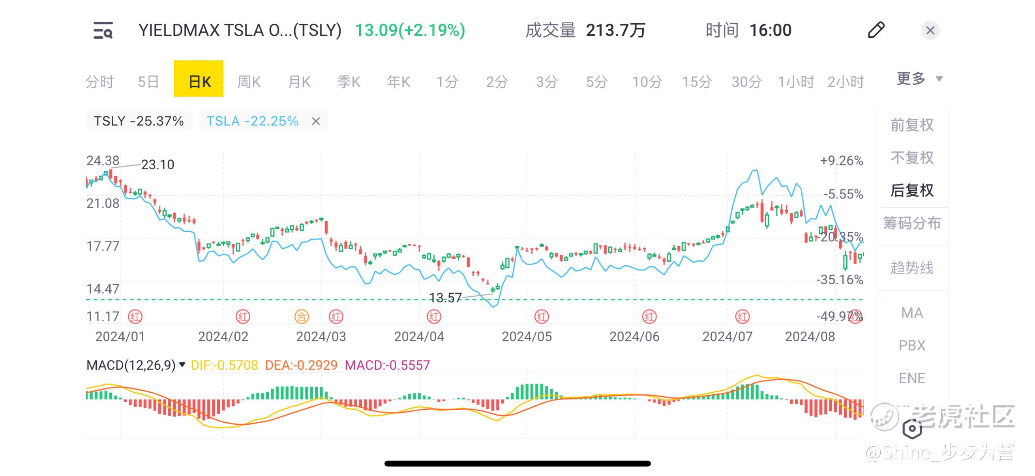
Task: Tap the pencil drawing tool icon
Action: 876,30
